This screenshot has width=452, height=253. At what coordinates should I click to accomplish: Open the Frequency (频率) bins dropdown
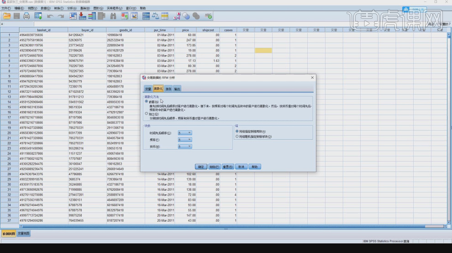[185, 140]
